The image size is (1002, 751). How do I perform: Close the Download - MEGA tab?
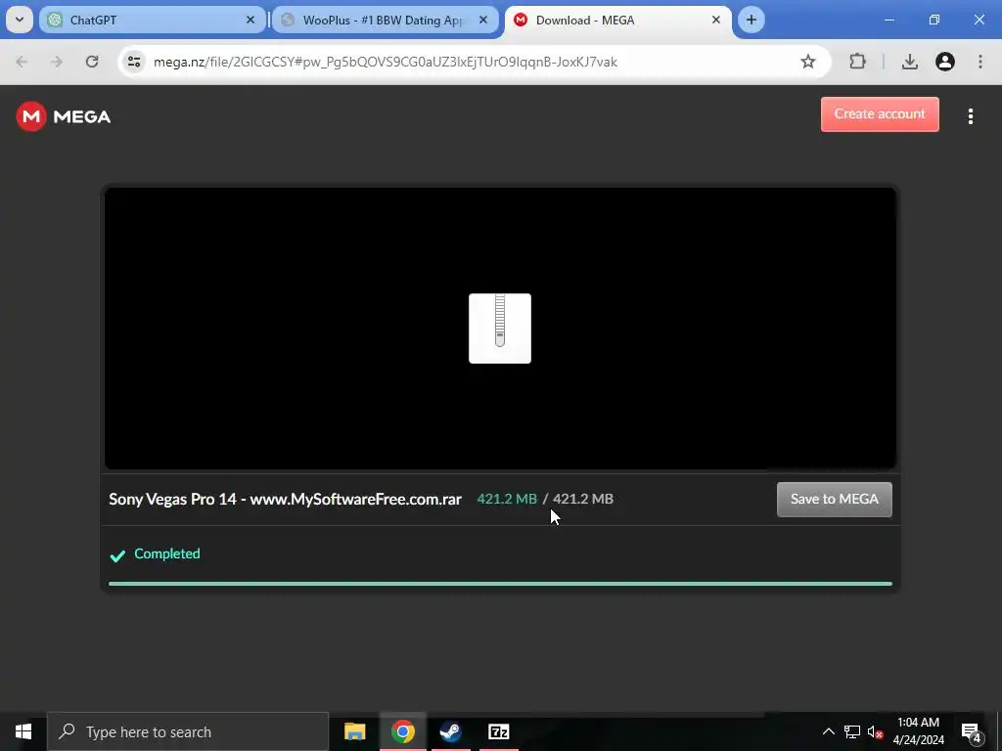715,20
